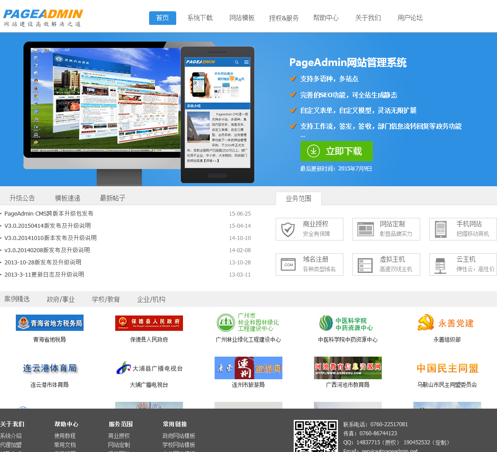Click the QR code in the footer
Screen dimensions: 497x452
(x=315, y=436)
